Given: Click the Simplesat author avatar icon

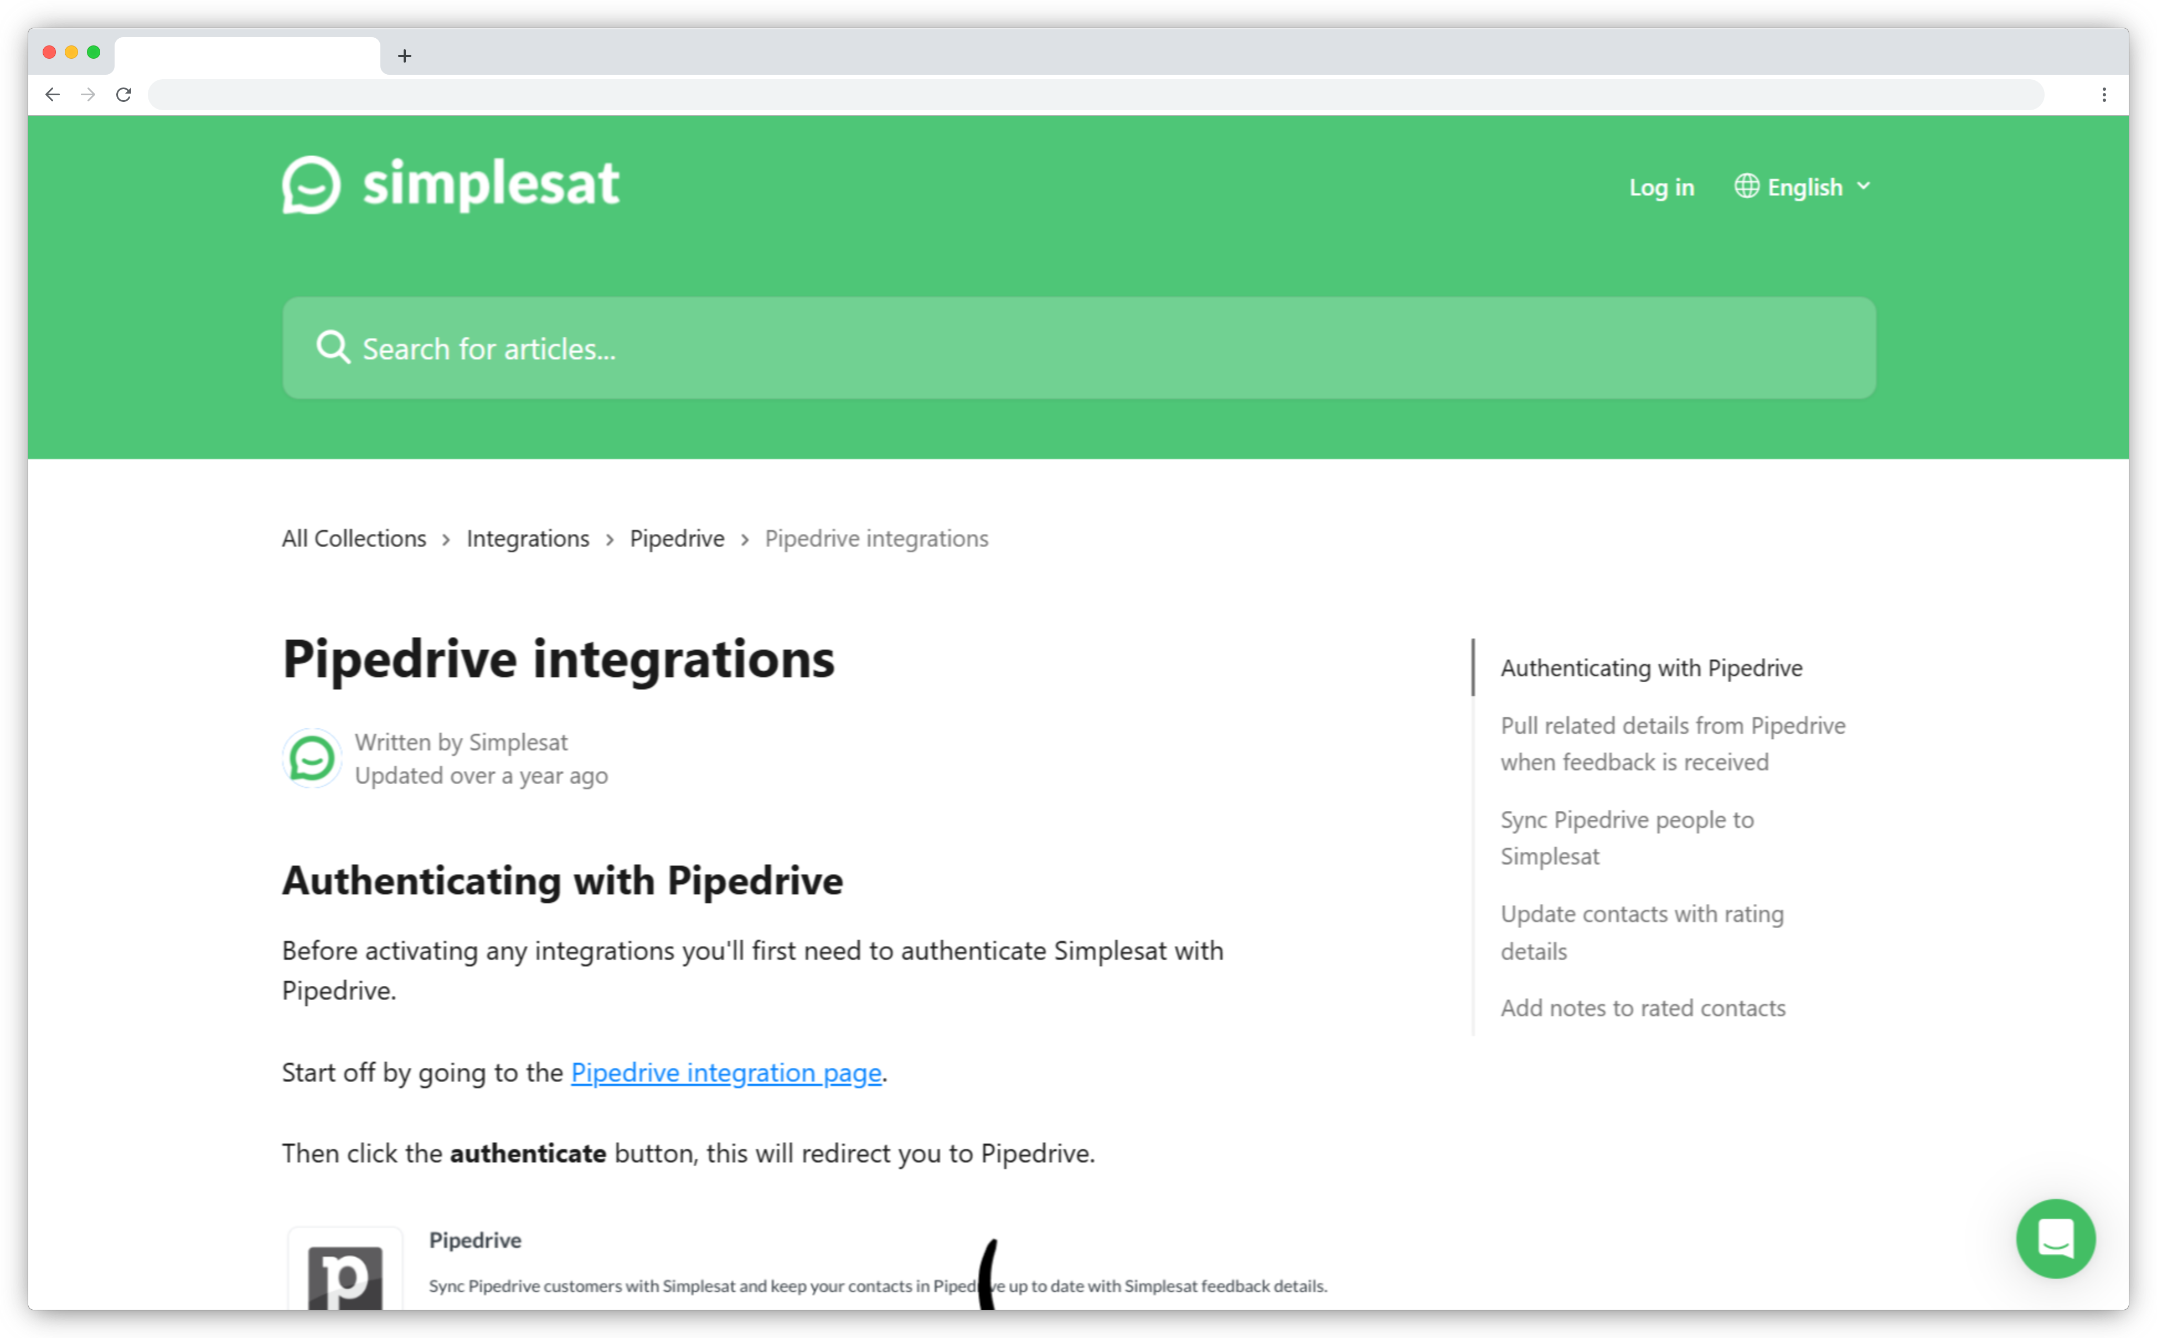Looking at the screenshot, I should coord(311,758).
